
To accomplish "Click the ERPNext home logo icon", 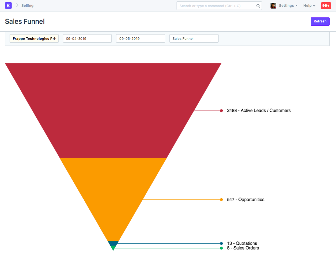I will [x=8, y=6].
